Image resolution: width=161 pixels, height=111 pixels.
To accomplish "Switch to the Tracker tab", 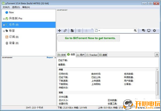I will coord(92,55).
